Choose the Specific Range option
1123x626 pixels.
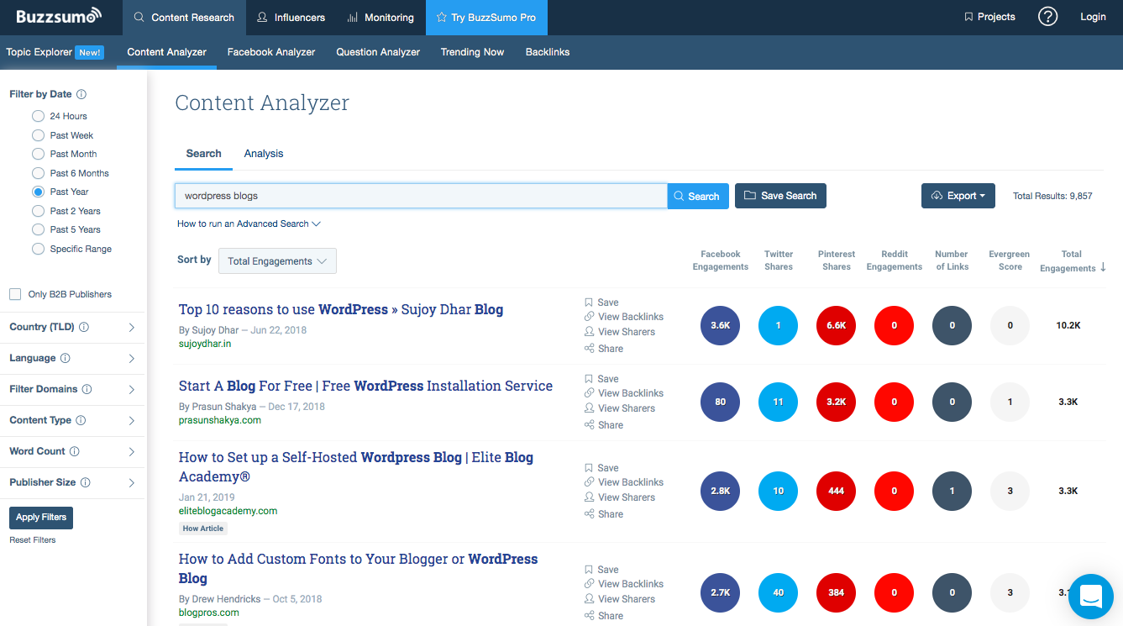(37, 249)
